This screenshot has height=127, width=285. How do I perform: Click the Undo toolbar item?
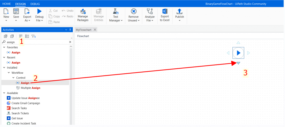67,11
